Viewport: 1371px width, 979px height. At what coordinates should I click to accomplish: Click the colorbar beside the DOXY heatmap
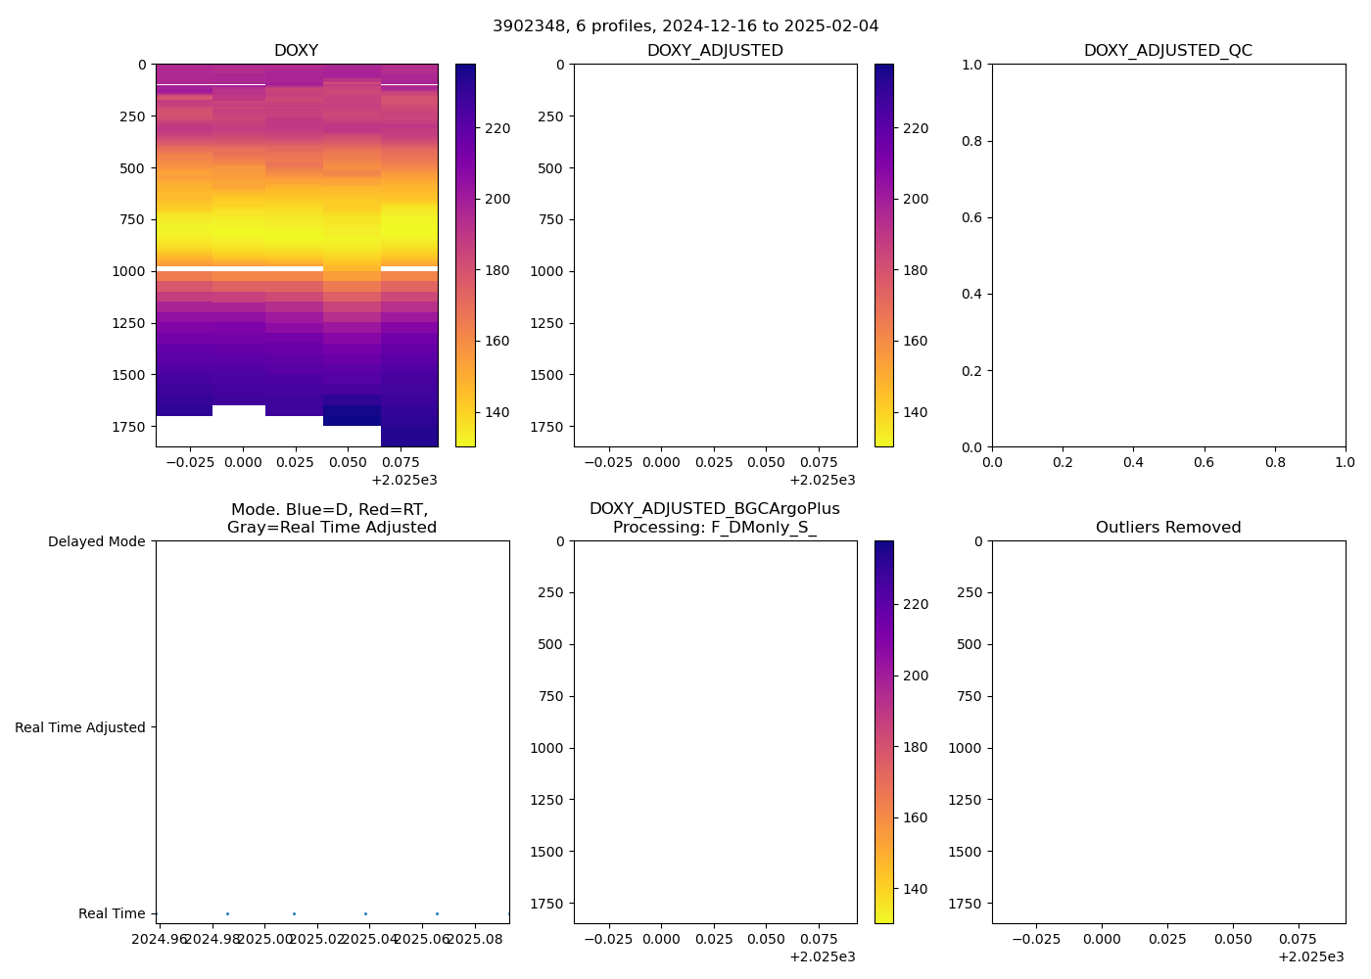465,255
